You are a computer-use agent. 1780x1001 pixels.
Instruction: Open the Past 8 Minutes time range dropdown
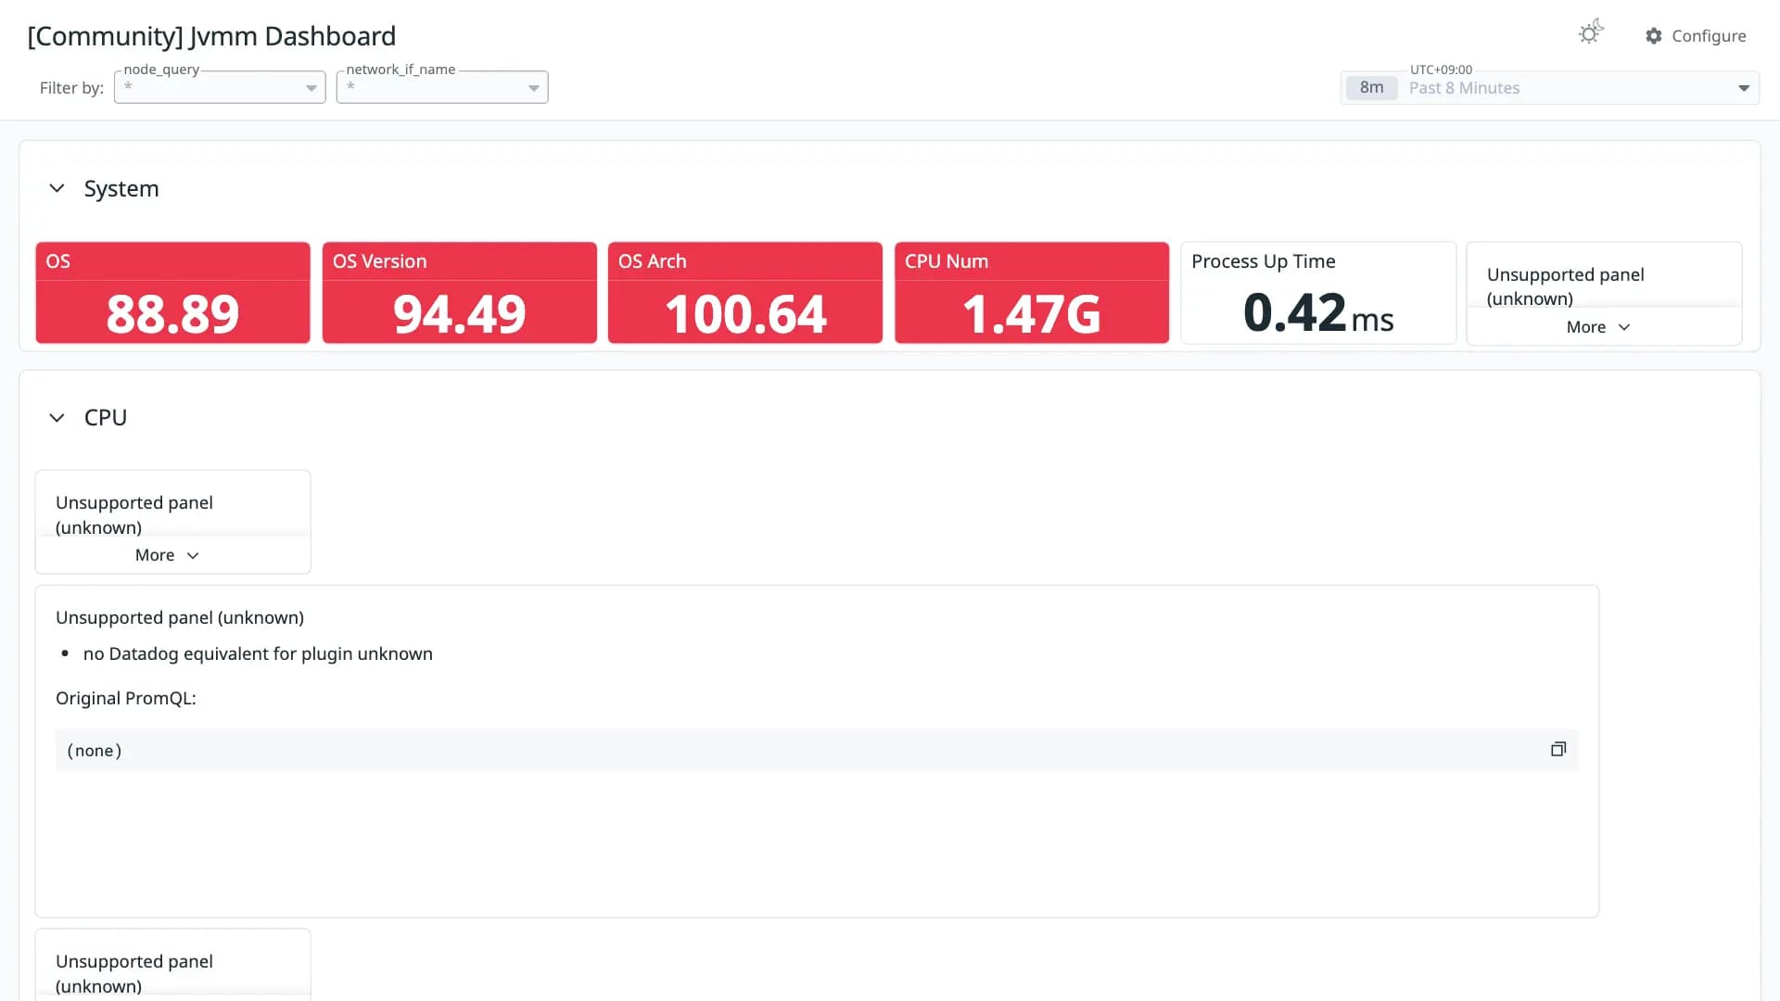tap(1549, 88)
